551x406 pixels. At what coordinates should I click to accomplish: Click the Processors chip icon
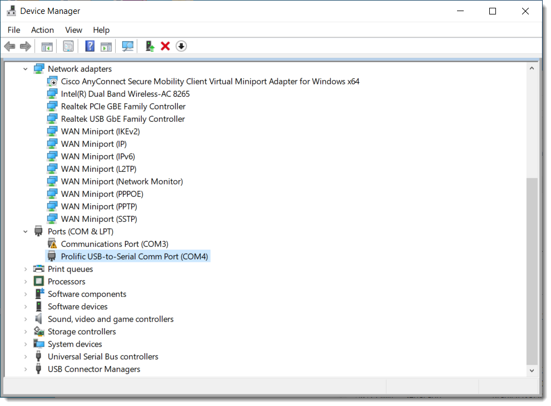(39, 281)
